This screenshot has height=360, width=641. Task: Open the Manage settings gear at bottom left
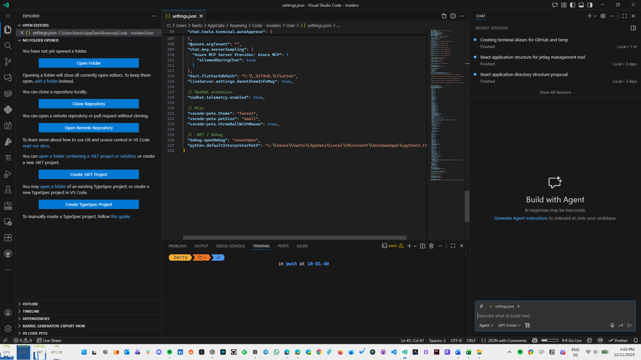click(8, 328)
